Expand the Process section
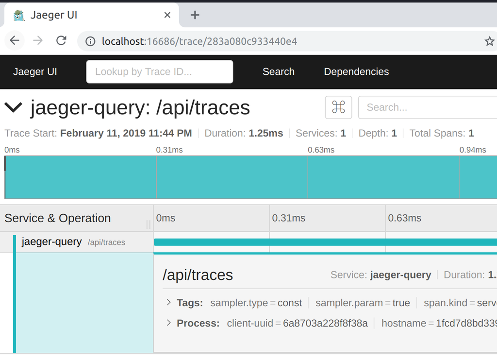 [x=168, y=323]
